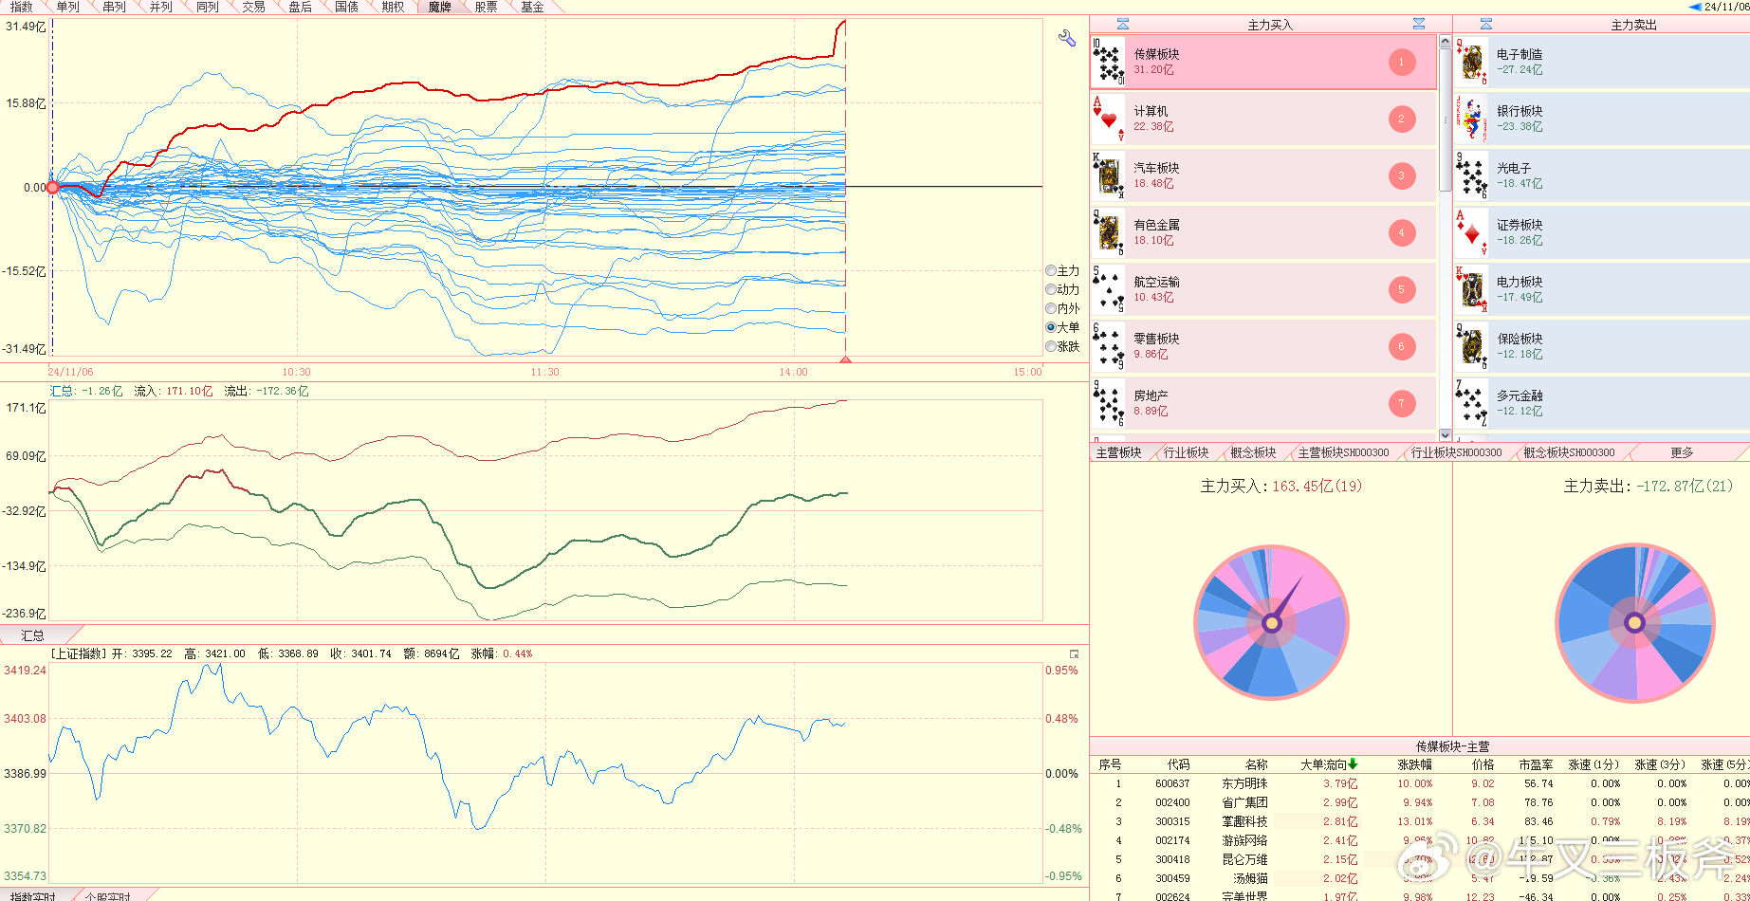This screenshot has width=1750, height=901.
Task: Click the 银行板块 joker card icon
Action: point(1471,119)
